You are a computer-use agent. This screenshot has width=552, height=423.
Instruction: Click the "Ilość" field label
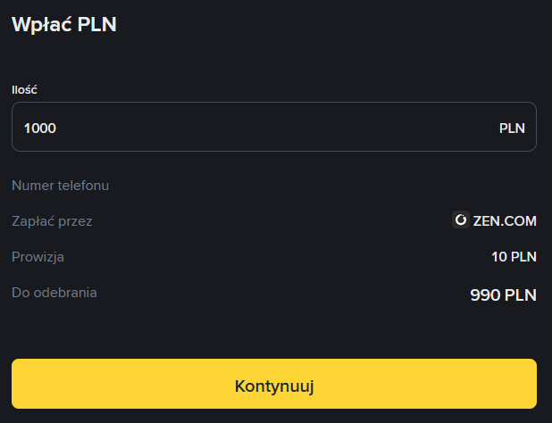click(24, 89)
